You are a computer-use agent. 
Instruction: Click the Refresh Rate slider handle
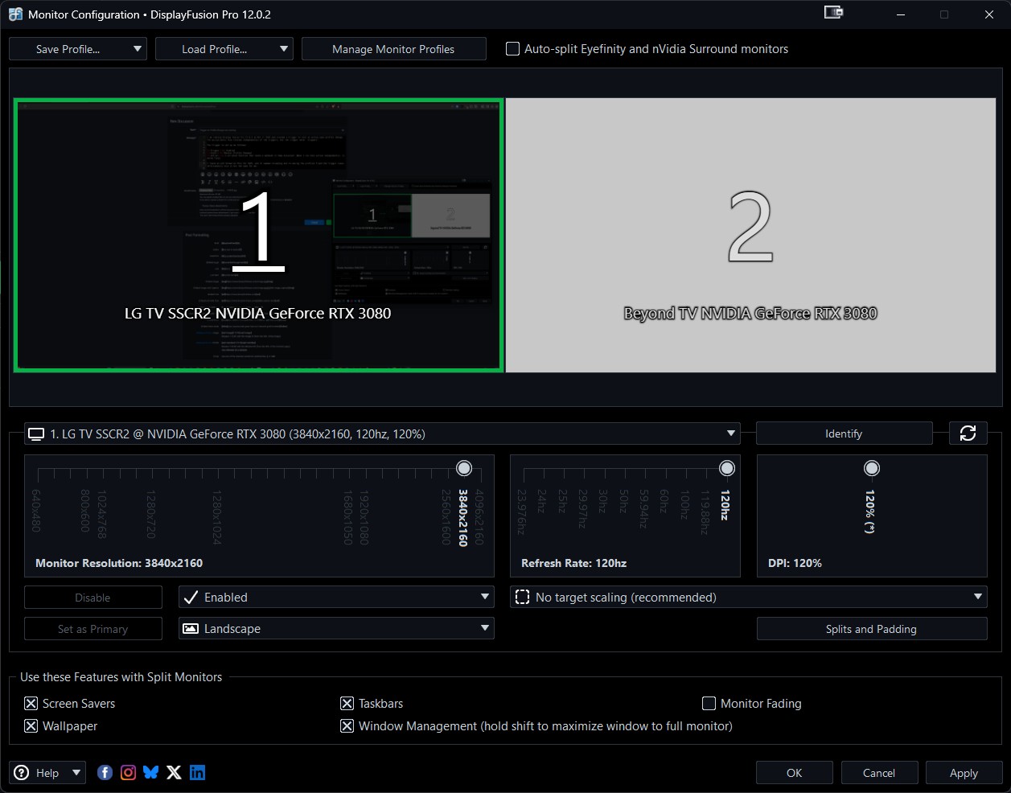point(727,468)
